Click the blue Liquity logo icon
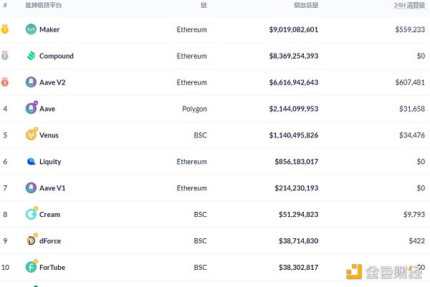This screenshot has height=287, width=430. click(31, 162)
